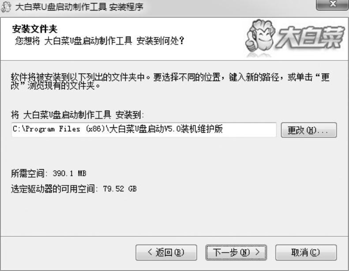This screenshot has width=349, height=271.
Task: Click the 390.1 MB required space value
Action: pos(69,174)
